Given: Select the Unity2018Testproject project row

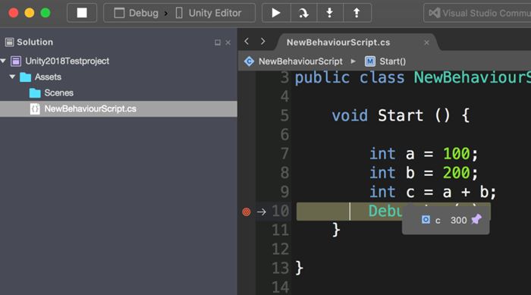Looking at the screenshot, I should (118, 61).
